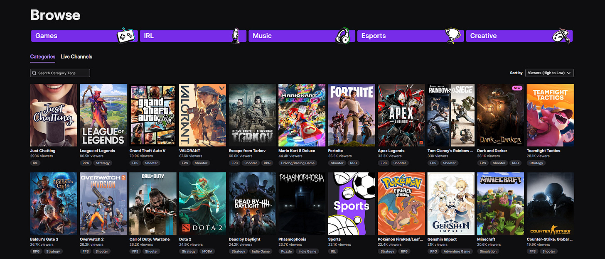The width and height of the screenshot is (605, 259).
Task: Open the Esports browse banner
Action: (411, 36)
